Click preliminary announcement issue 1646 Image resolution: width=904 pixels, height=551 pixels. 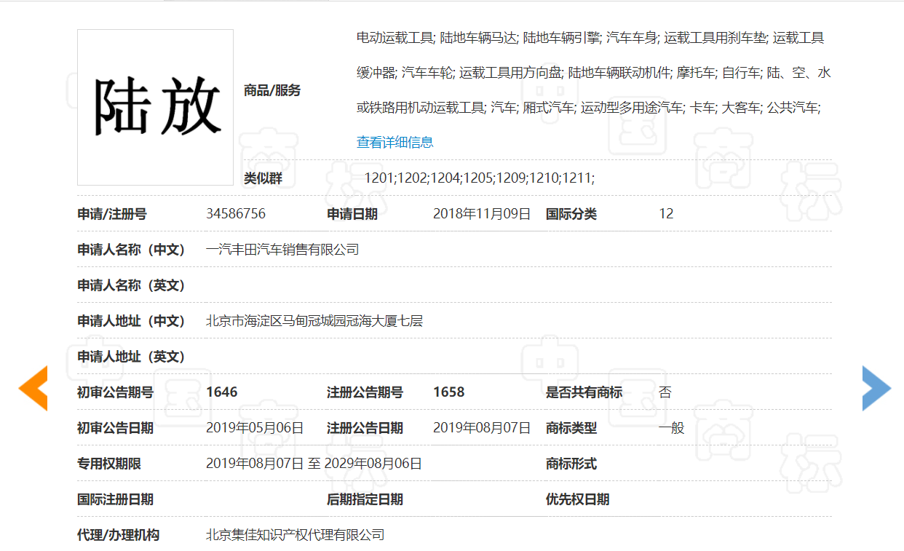[222, 392]
